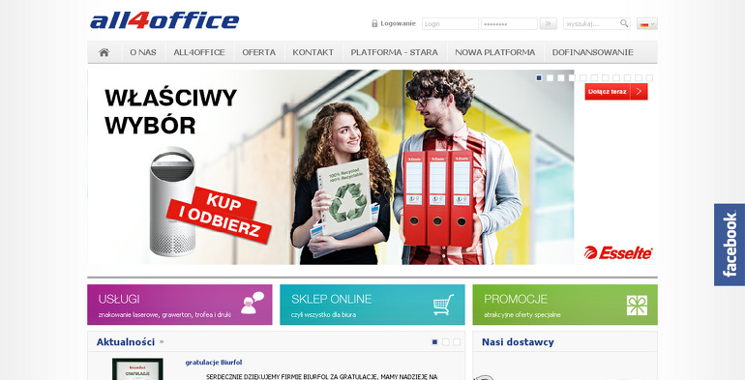Go to the home icon in navigation
This screenshot has width=745, height=380.
click(x=104, y=52)
